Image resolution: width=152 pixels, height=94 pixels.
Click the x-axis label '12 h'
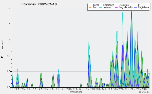tap(81, 89)
